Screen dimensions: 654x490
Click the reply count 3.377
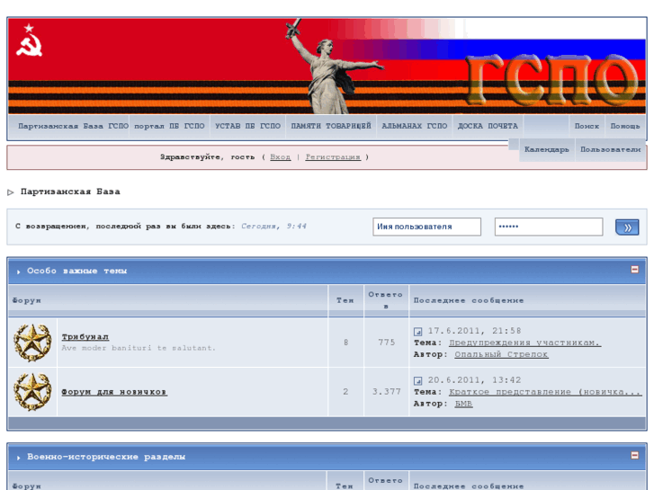click(386, 392)
